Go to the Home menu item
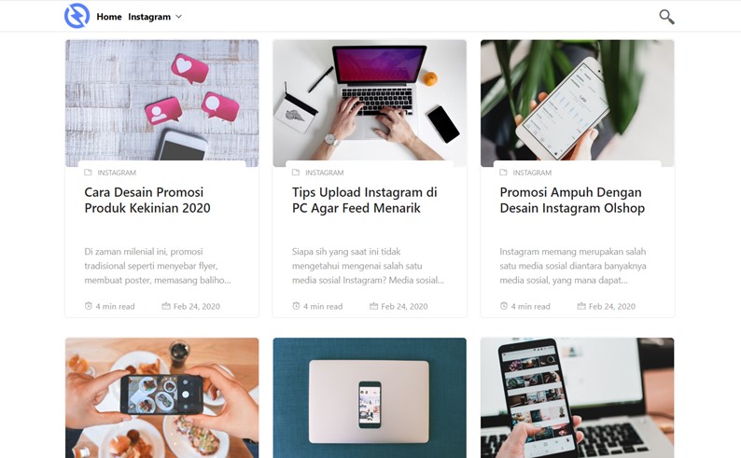The image size is (741, 458). pos(109,17)
